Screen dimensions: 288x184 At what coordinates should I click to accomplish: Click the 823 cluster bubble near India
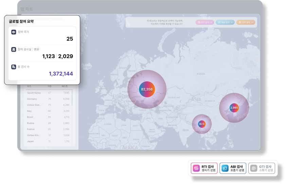click(x=202, y=124)
